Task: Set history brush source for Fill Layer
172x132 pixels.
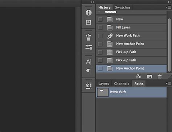Action: (x=100, y=28)
